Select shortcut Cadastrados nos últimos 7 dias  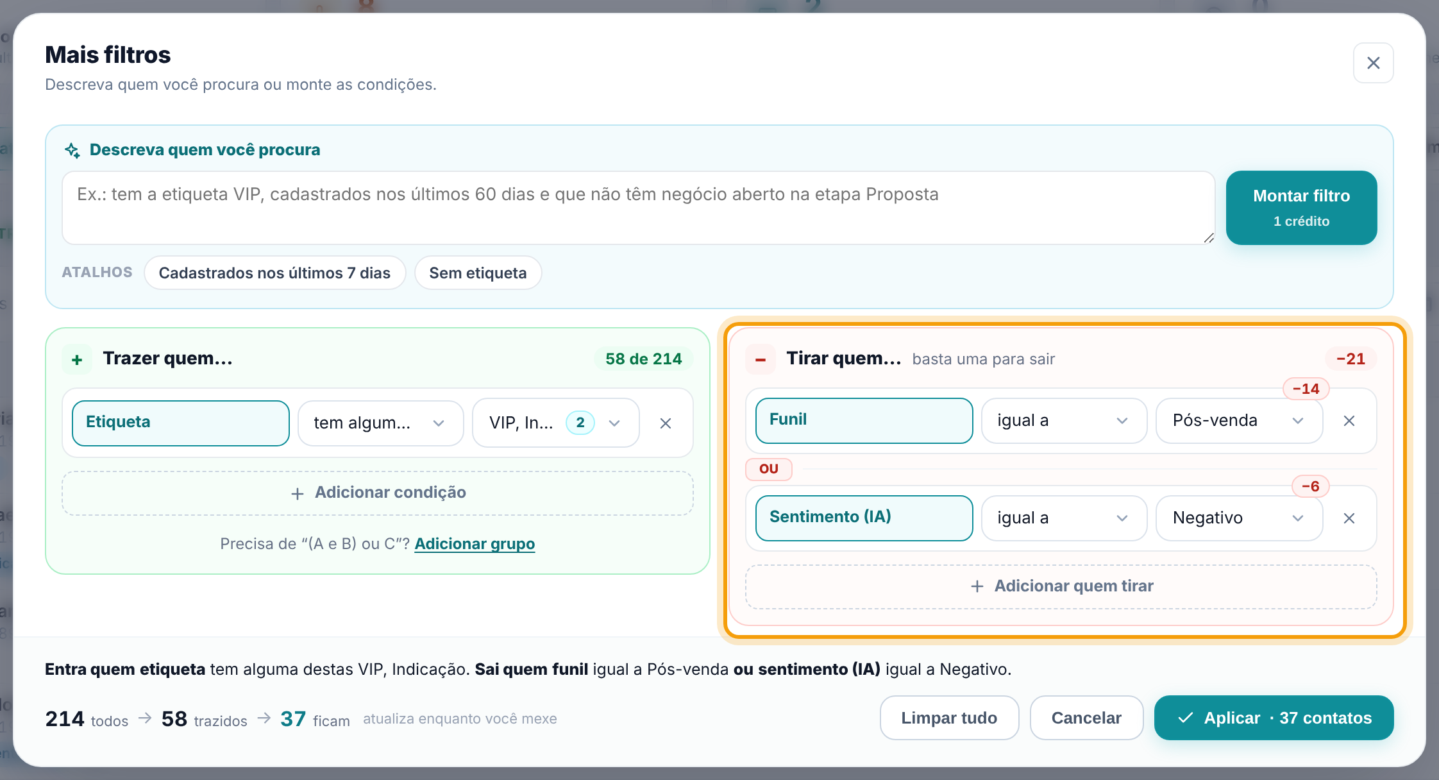274,273
